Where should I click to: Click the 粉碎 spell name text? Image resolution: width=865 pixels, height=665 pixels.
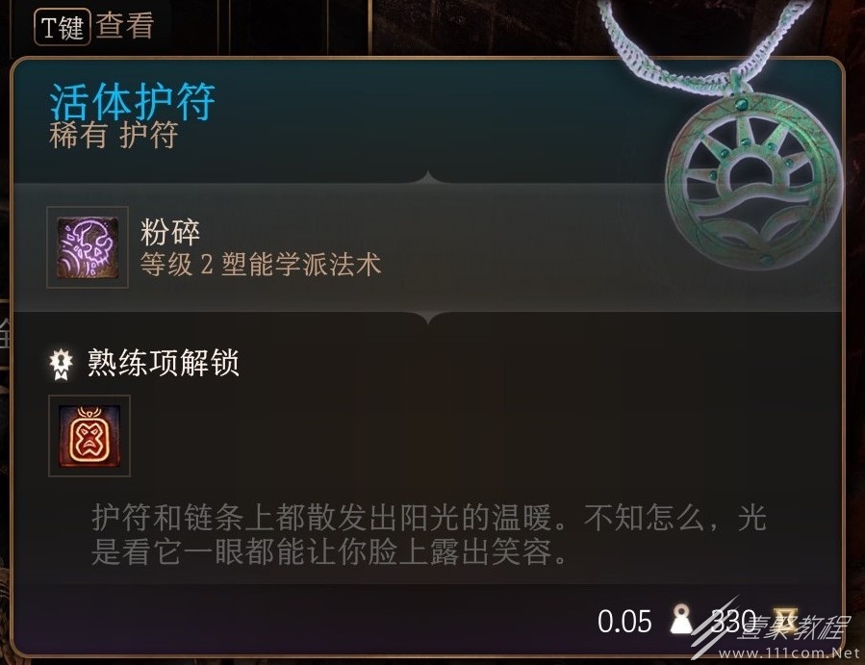pyautogui.click(x=170, y=232)
